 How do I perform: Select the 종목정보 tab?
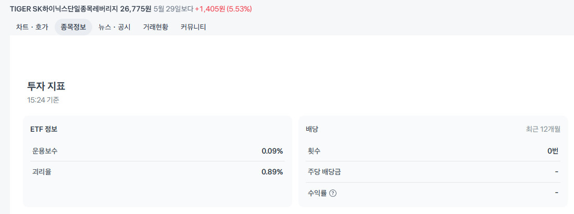coord(73,27)
